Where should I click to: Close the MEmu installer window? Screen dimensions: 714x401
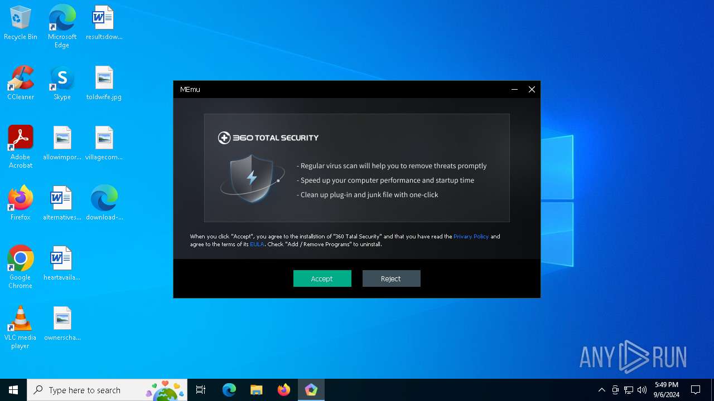[532, 89]
